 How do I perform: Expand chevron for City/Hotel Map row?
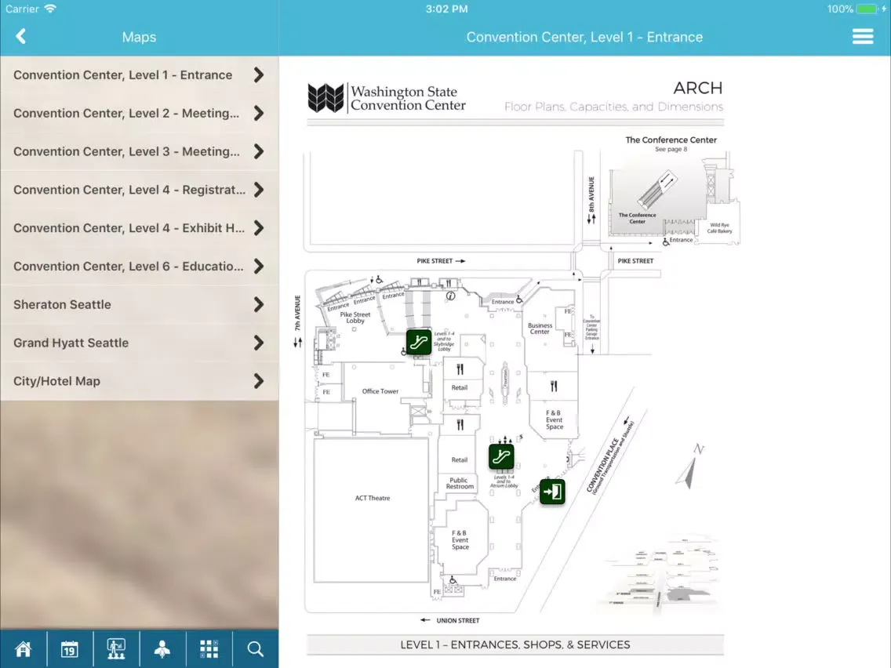(x=259, y=381)
